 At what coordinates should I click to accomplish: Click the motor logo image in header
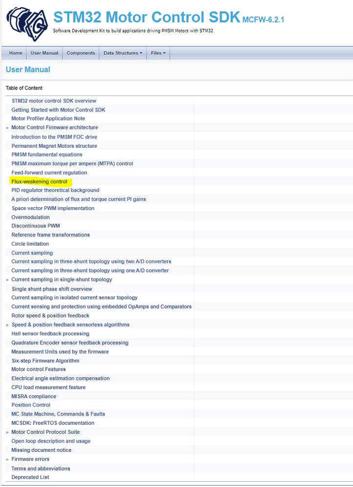click(27, 24)
